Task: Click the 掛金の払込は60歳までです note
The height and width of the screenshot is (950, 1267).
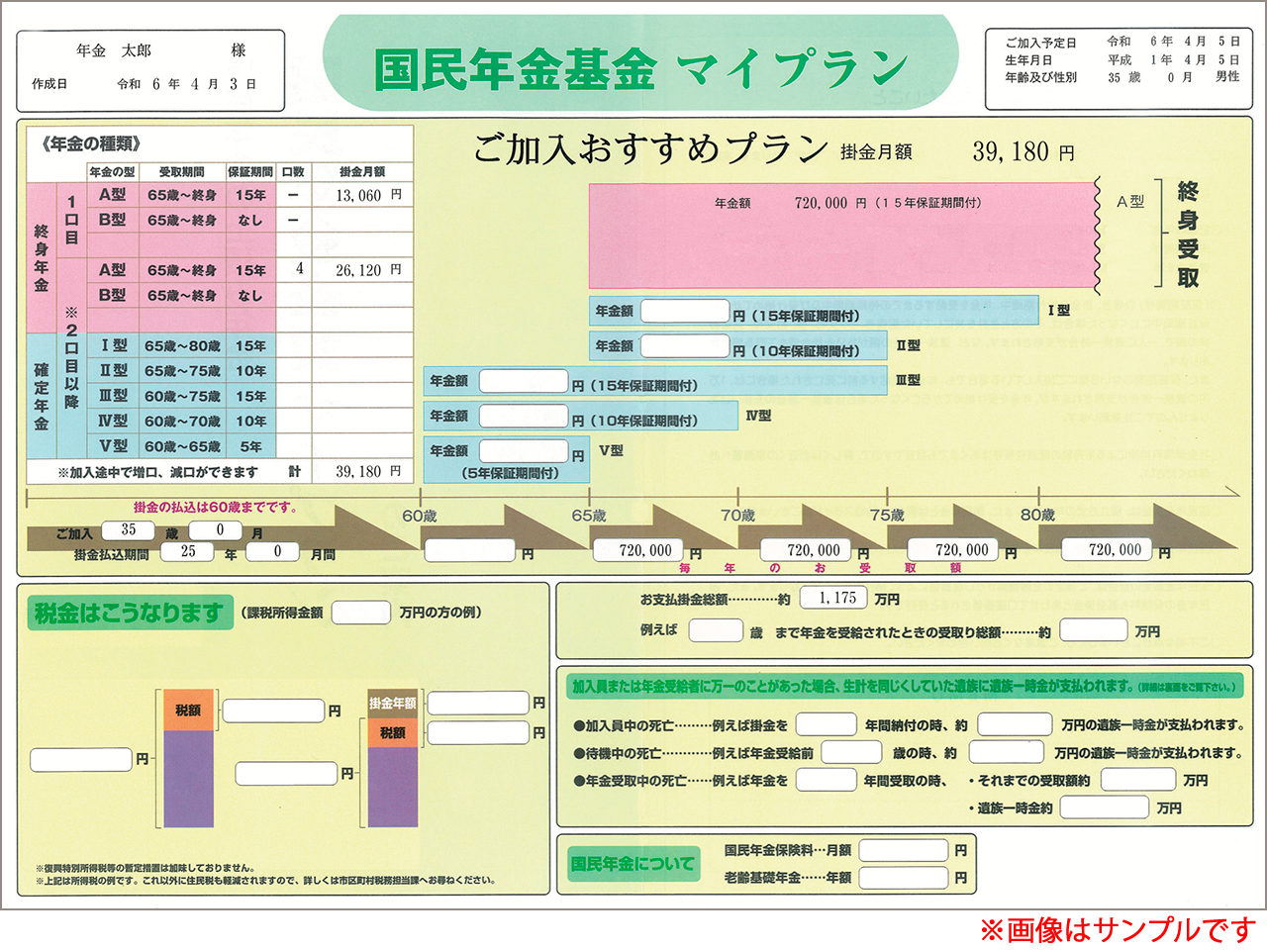Action: click(216, 507)
